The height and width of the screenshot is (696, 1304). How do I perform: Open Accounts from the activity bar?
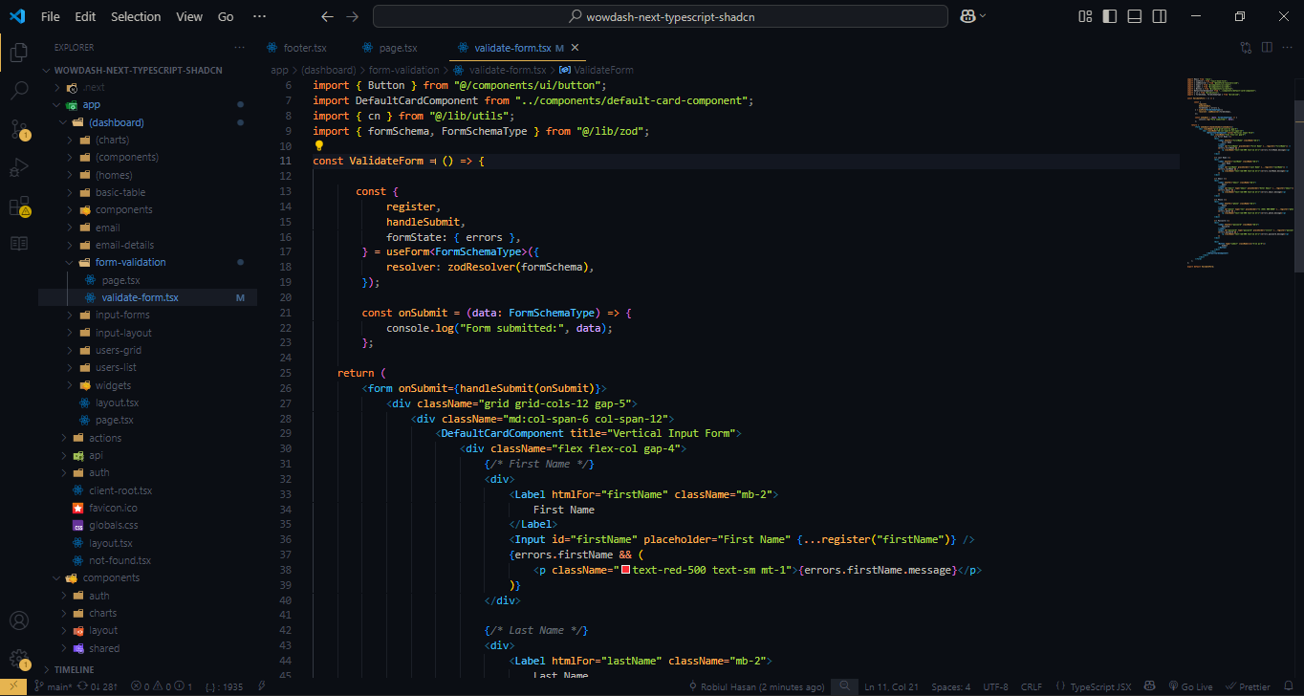(18, 620)
